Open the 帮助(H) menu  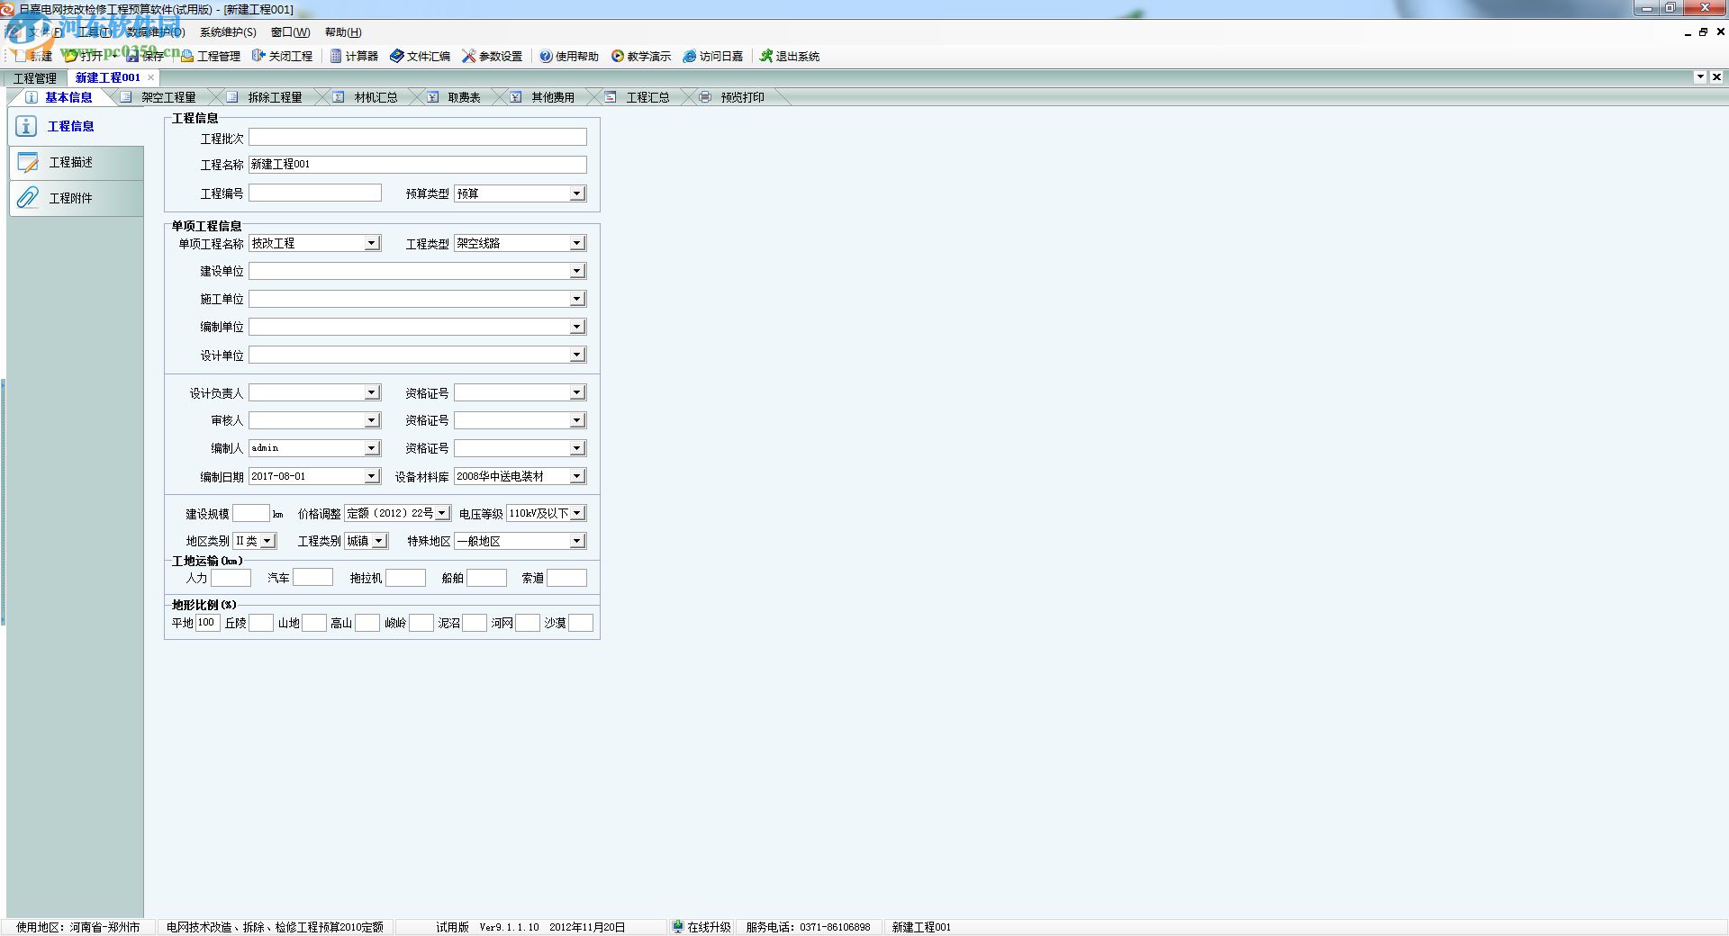343,32
